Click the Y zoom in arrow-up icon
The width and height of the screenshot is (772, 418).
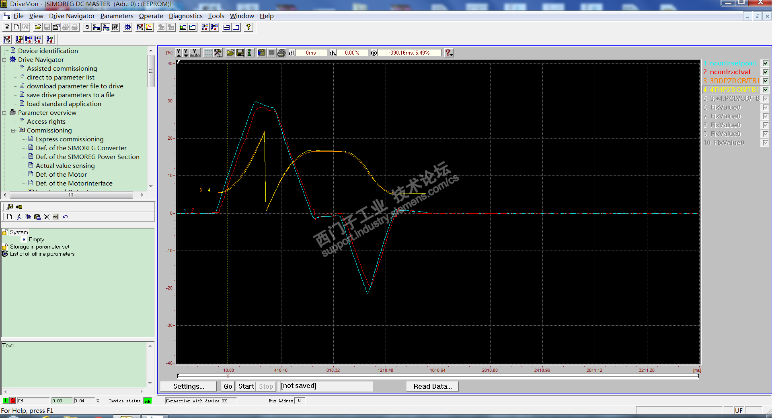pyautogui.click(x=179, y=53)
